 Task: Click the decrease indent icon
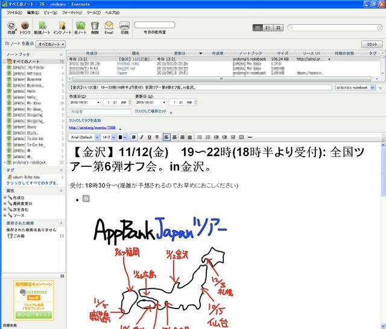tap(216, 137)
